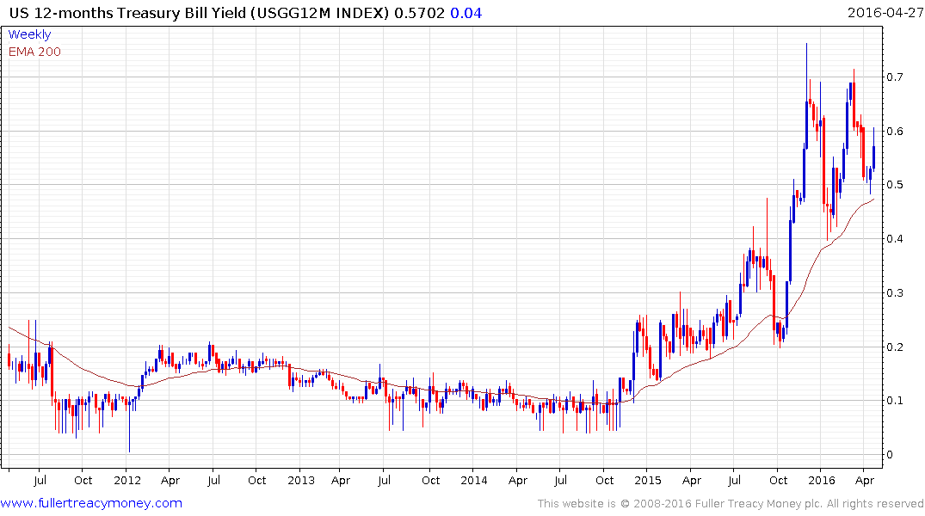
Task: Click the x-axis label '2014'
Action: pos(474,480)
